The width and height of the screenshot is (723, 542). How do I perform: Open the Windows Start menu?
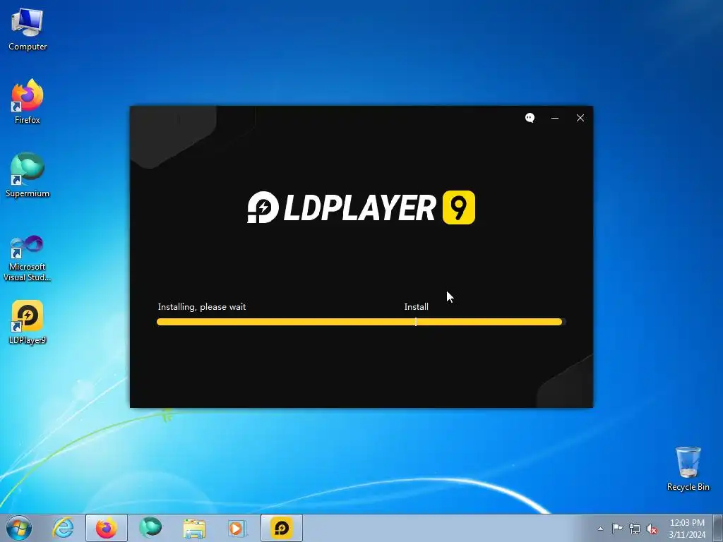pyautogui.click(x=19, y=528)
